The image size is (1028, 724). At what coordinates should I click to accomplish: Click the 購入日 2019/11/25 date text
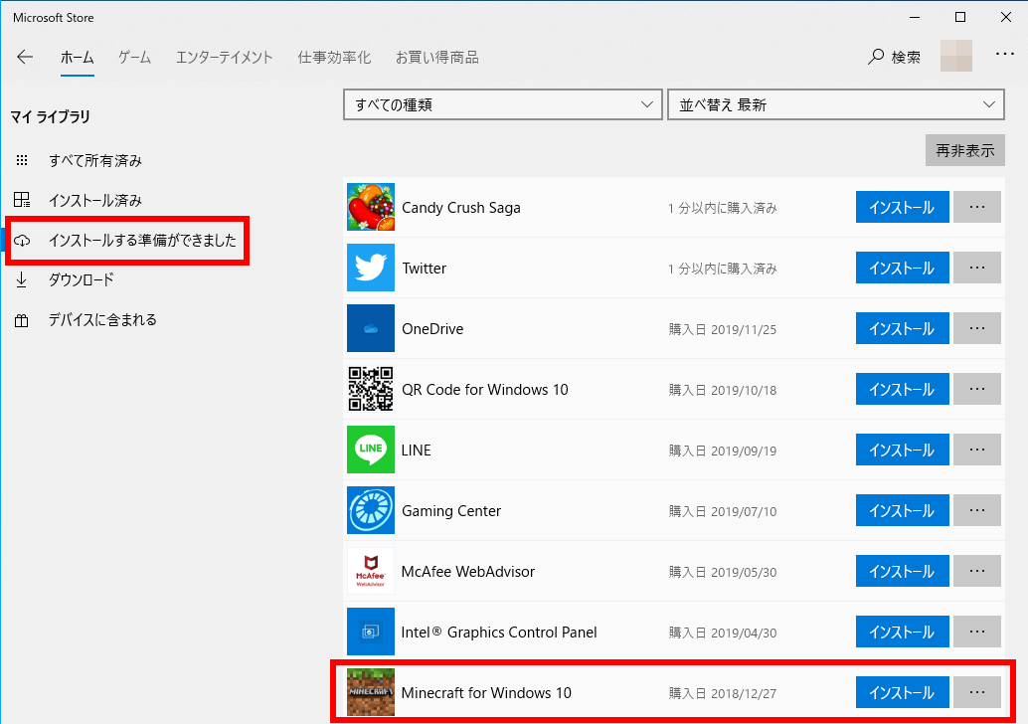723,329
